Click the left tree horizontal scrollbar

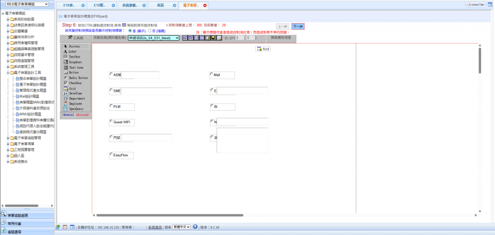[21, 206]
